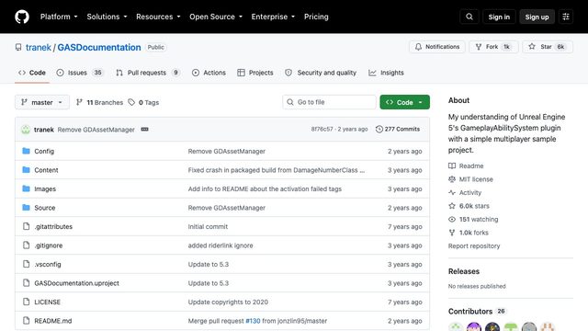Open the green Code dropdown button
The height and width of the screenshot is (331, 588).
404,102
